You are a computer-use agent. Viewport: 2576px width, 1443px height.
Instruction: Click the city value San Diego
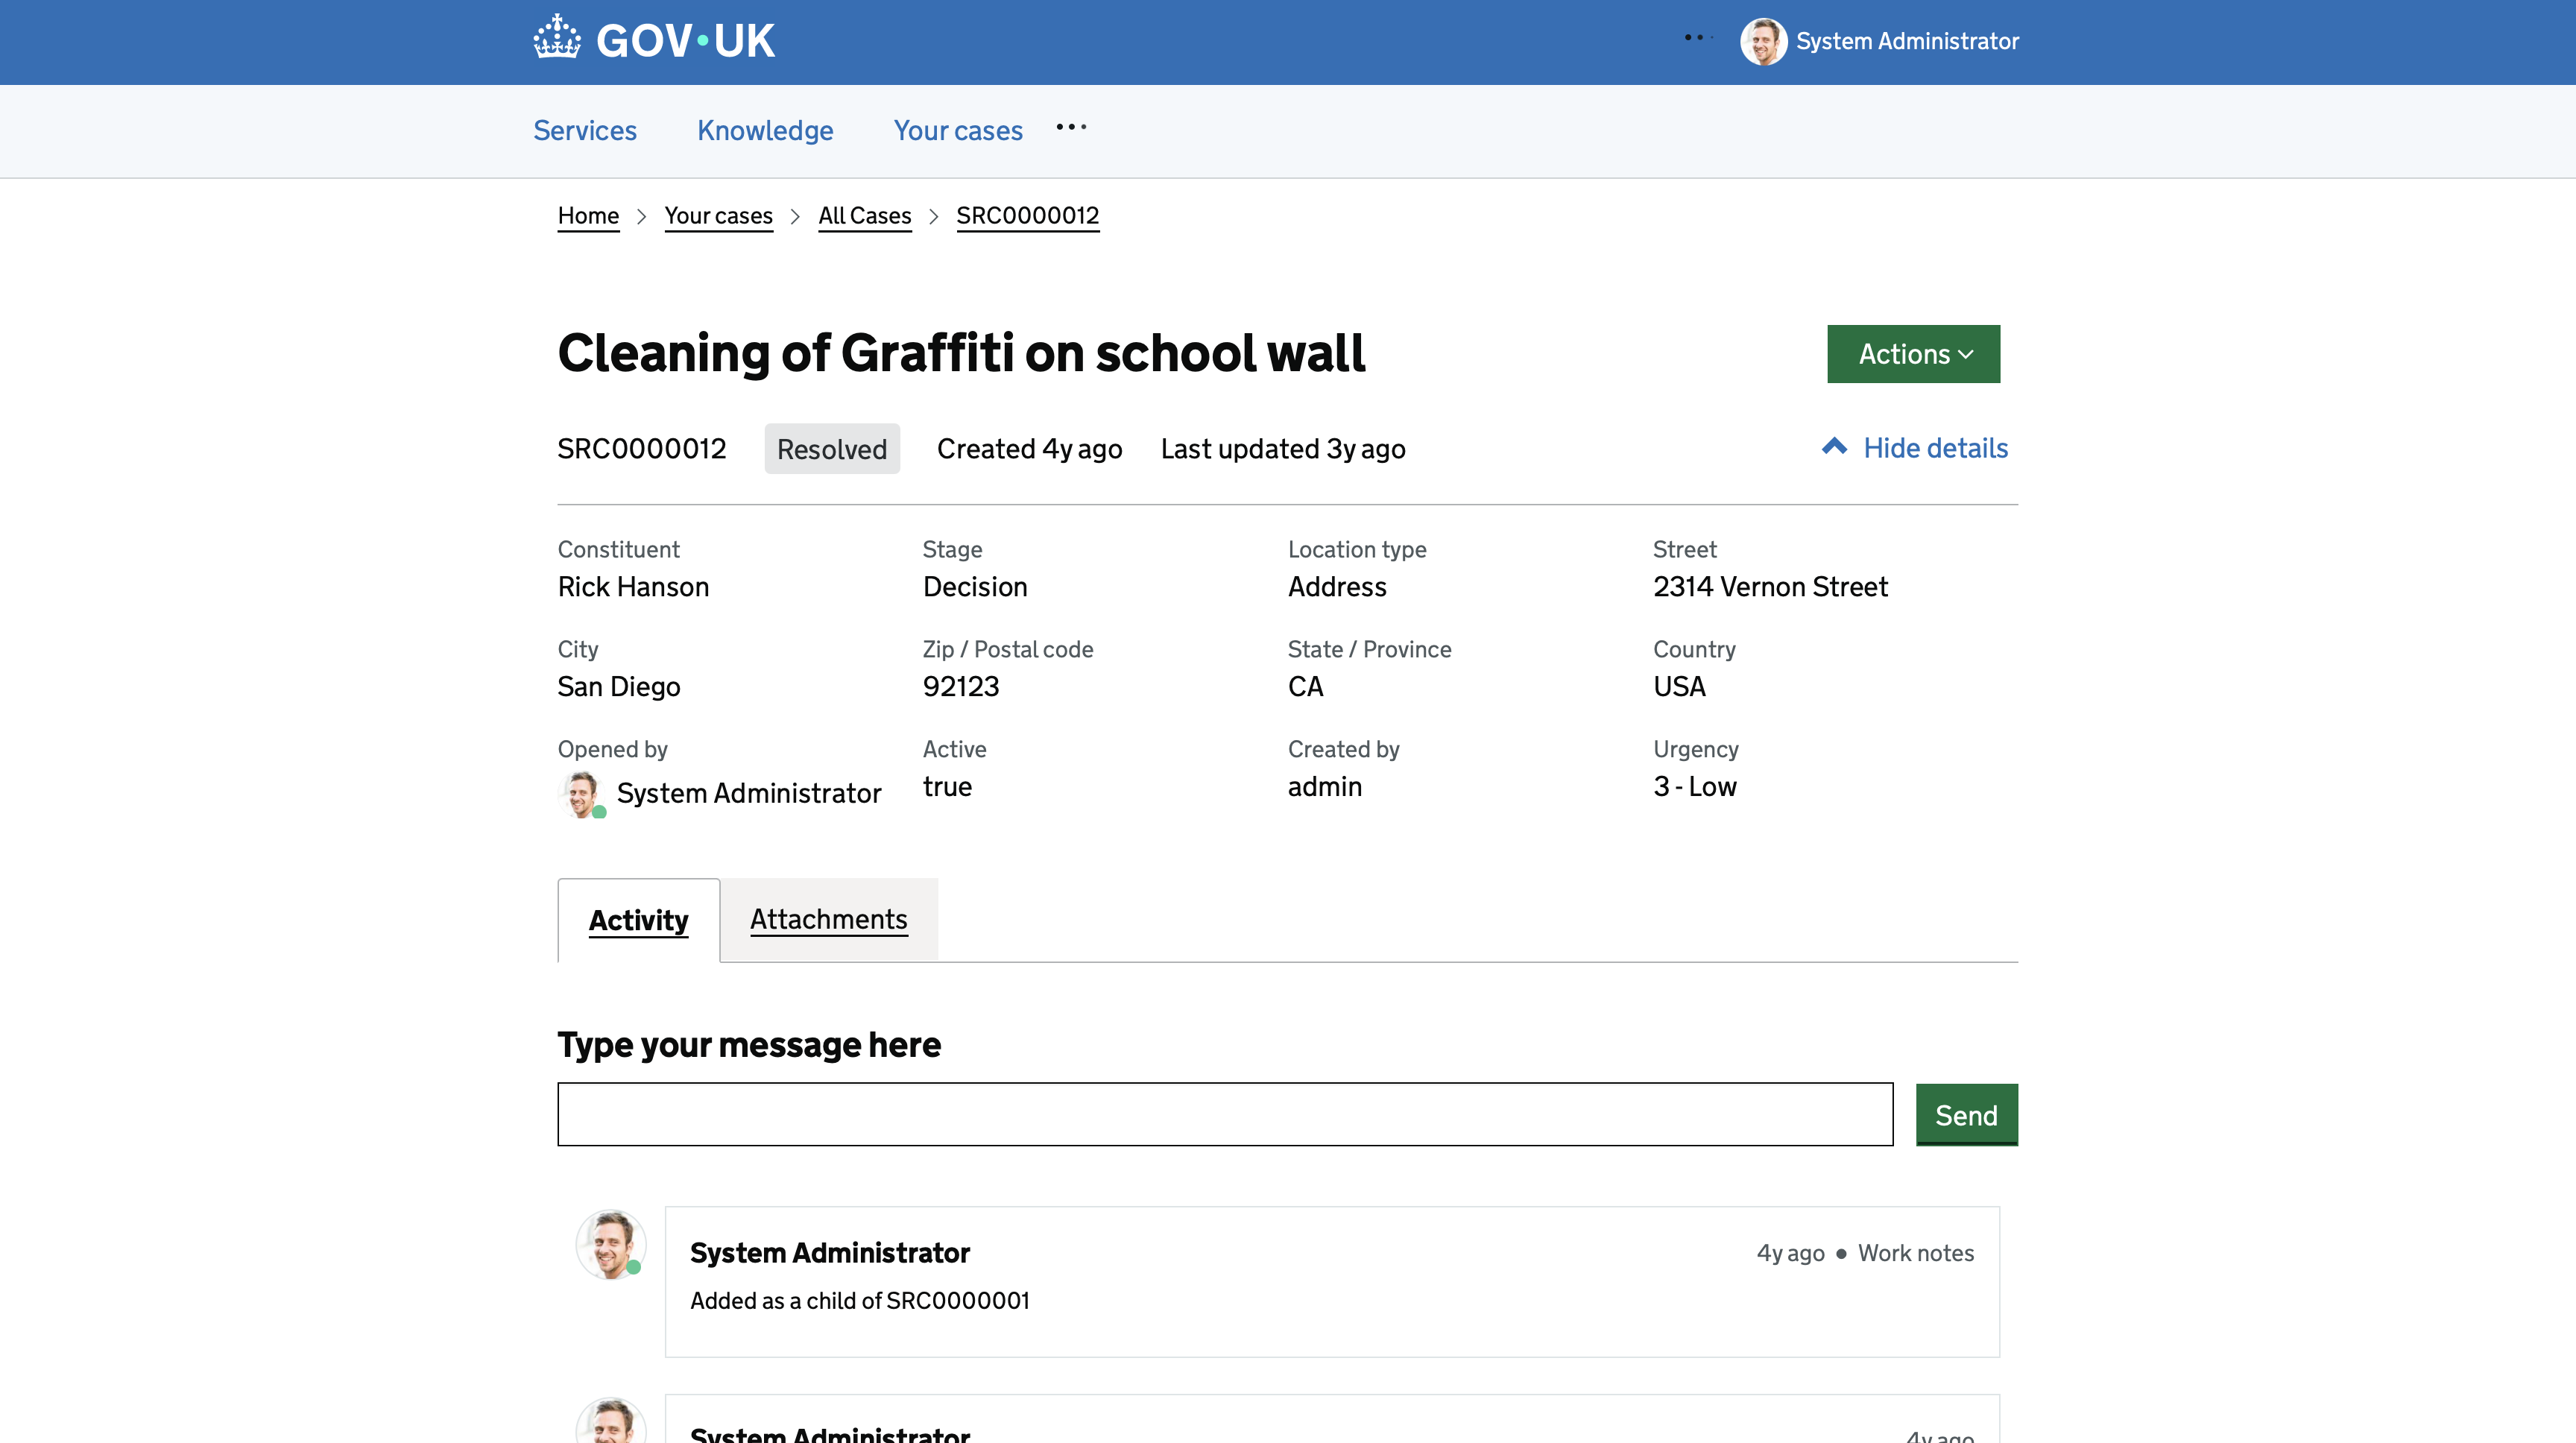point(619,687)
